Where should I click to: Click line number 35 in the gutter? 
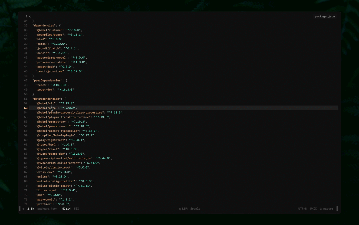[x=26, y=26]
